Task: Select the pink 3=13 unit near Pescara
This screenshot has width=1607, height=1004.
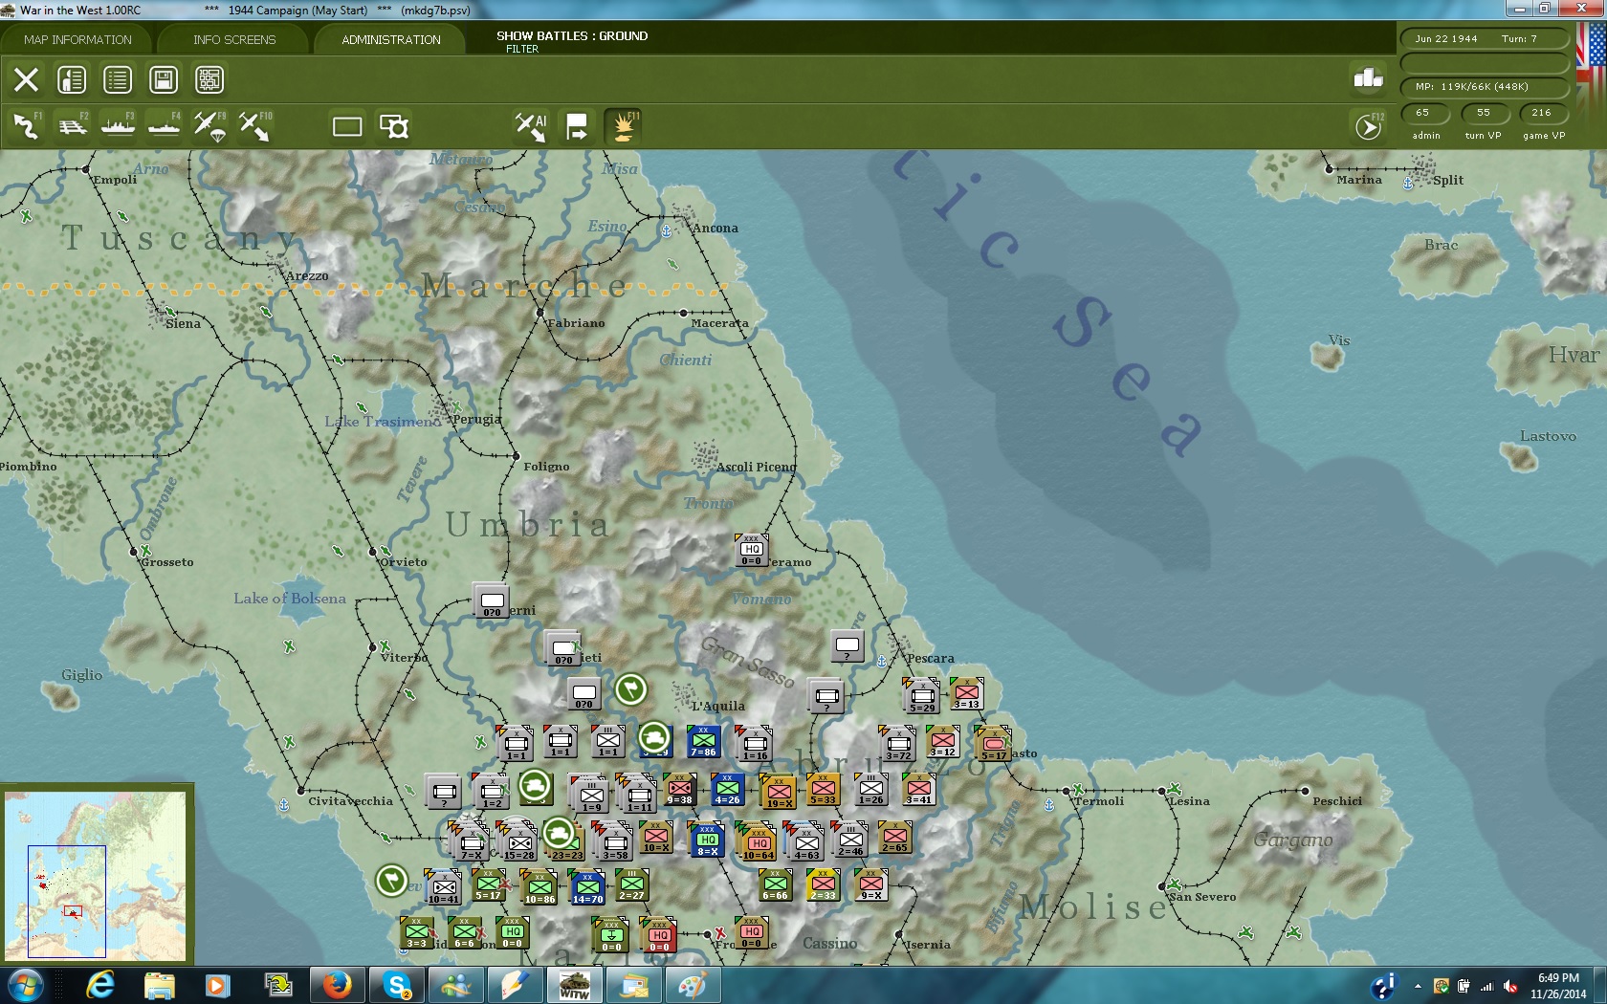Action: click(x=966, y=694)
